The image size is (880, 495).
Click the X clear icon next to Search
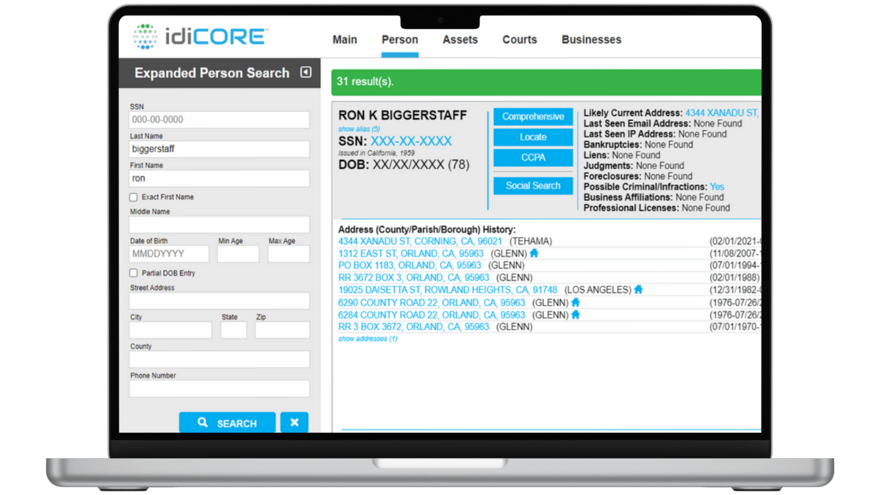tap(294, 422)
